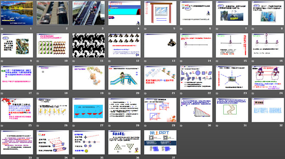Select slide 1 with the lake title image
Image resolution: width=285 pixels, height=159 pixels.
17,13
